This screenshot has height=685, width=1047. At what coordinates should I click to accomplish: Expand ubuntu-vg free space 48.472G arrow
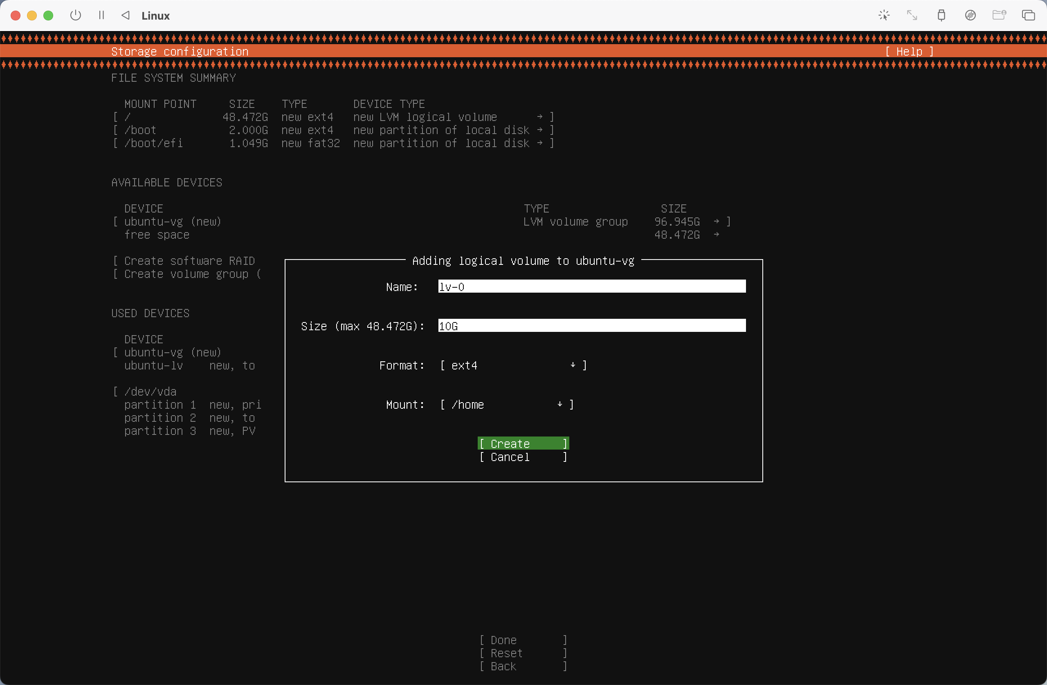[x=716, y=234]
